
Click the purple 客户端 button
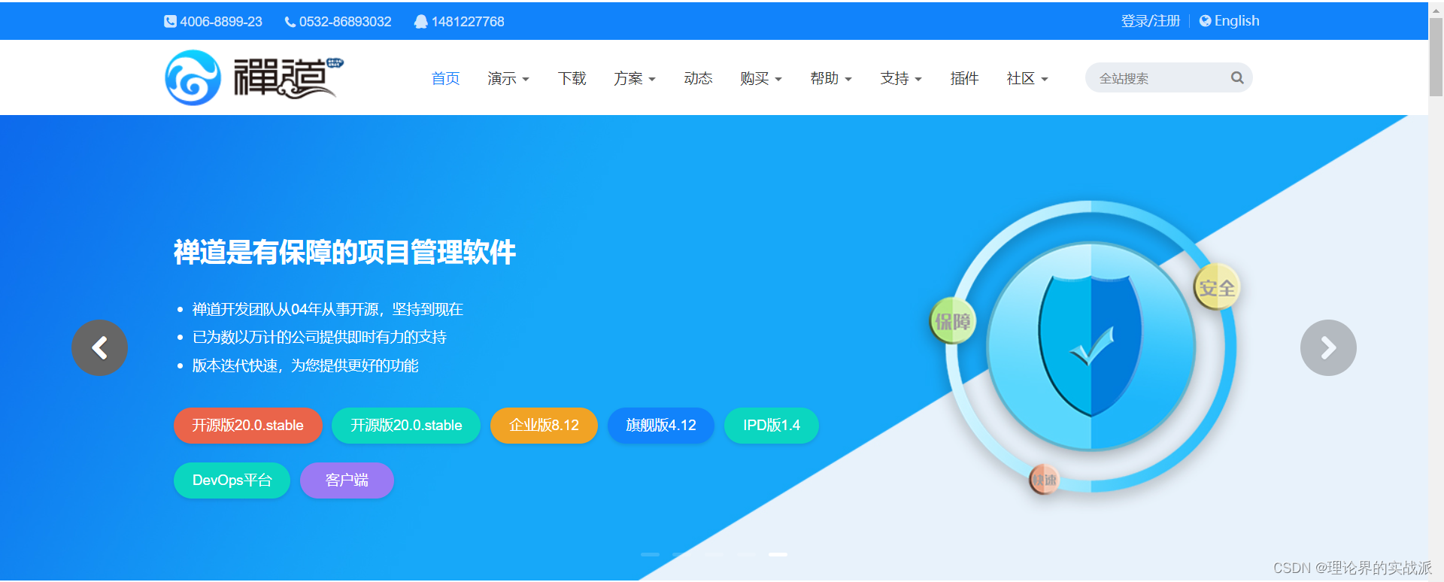(x=347, y=480)
